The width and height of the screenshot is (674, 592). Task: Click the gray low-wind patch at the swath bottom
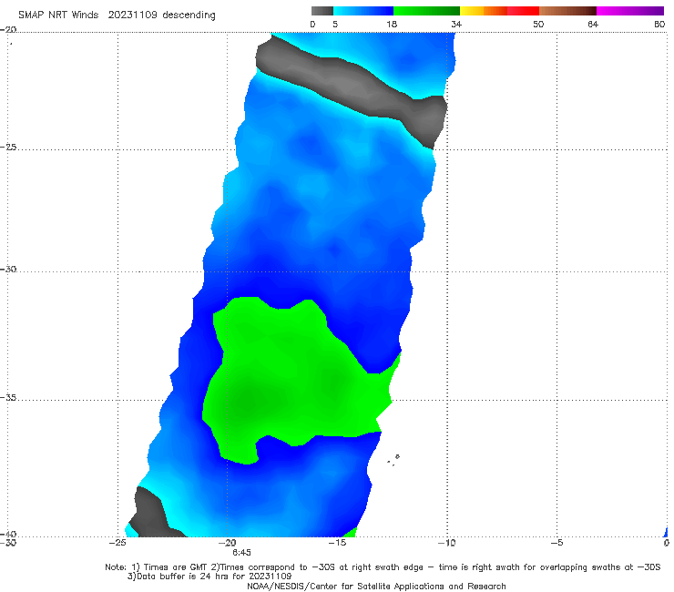pos(150,514)
